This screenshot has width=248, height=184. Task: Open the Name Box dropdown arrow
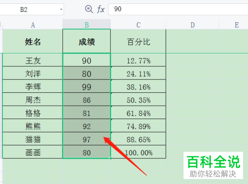tap(61, 9)
